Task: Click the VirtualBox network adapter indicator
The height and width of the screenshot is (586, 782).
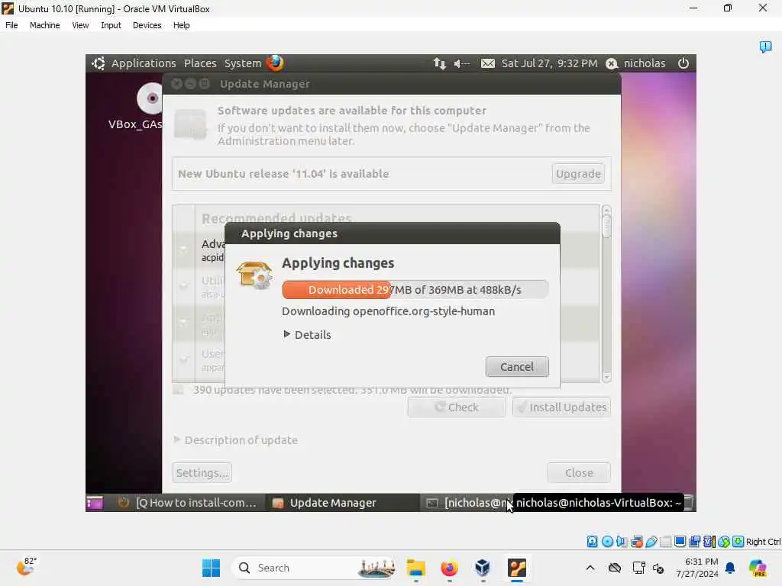Action: tap(636, 542)
